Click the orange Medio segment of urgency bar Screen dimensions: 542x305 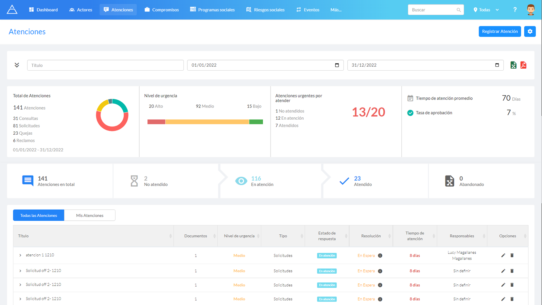[x=207, y=122]
